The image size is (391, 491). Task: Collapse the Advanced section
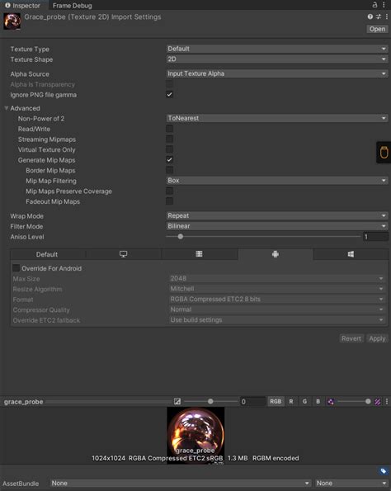point(6,108)
